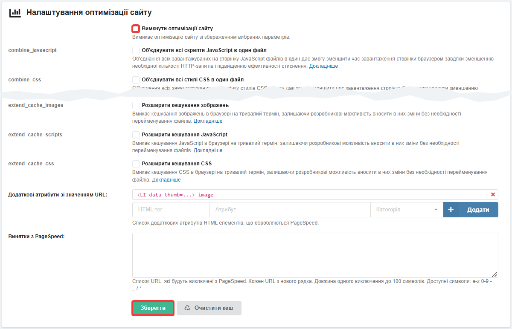Follow Докладніше link under CSS caching

[166, 179]
